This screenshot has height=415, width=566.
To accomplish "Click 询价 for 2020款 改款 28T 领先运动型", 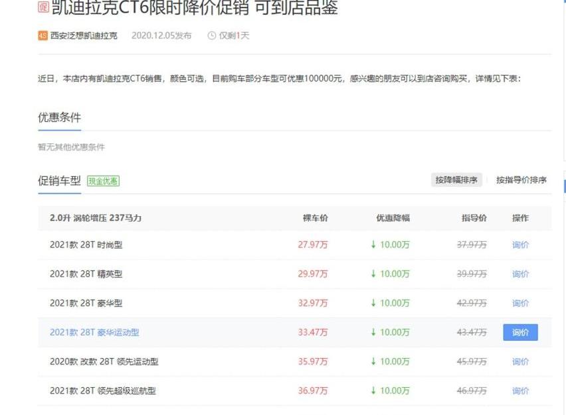I will (x=520, y=362).
